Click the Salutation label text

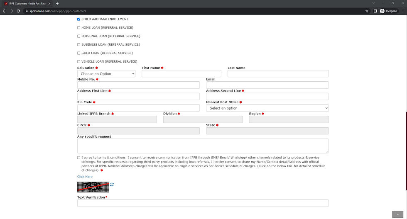(x=86, y=68)
